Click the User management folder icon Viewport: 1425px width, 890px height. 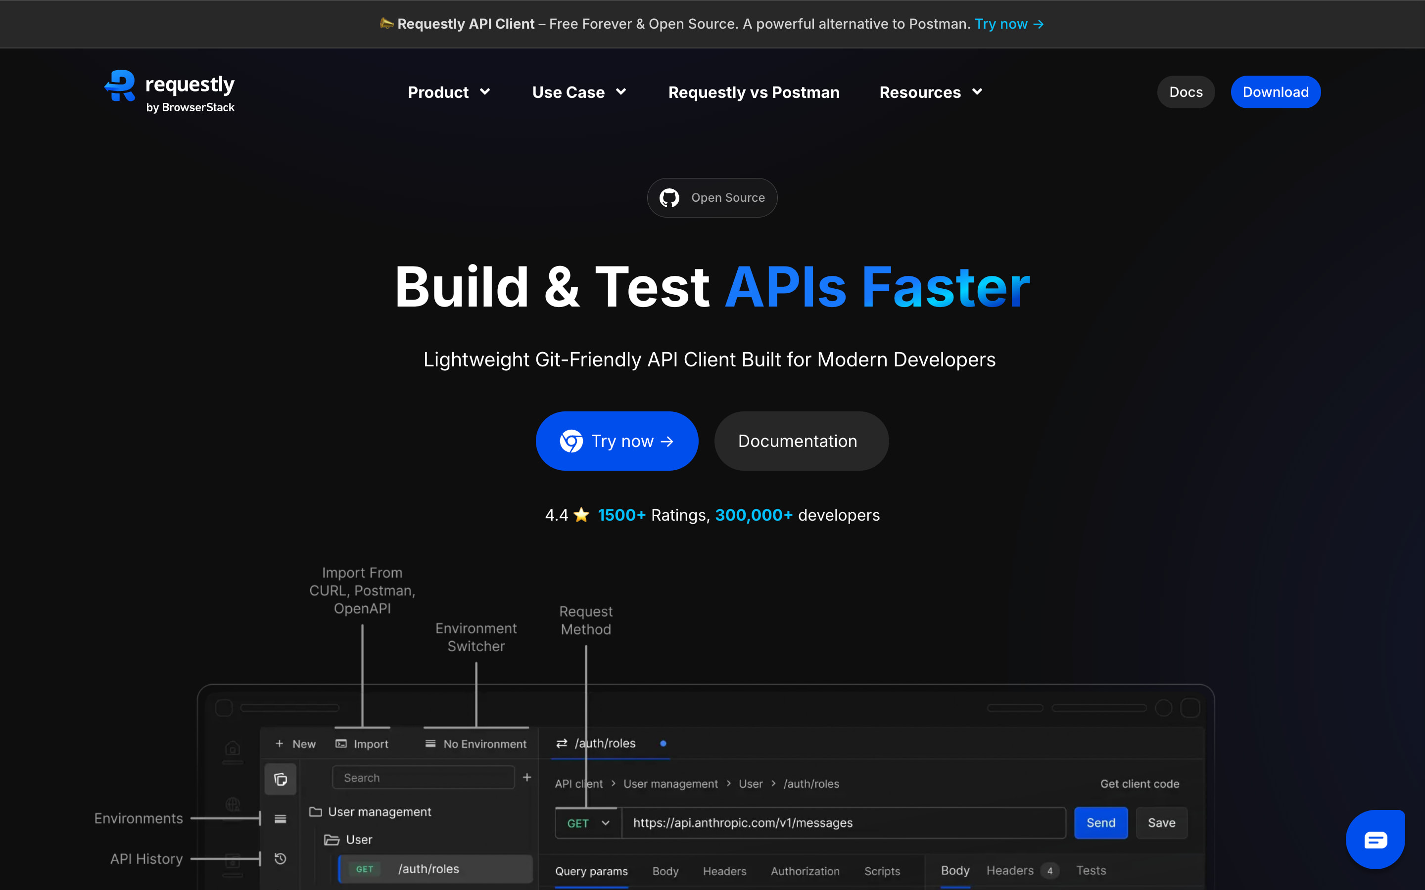tap(316, 812)
